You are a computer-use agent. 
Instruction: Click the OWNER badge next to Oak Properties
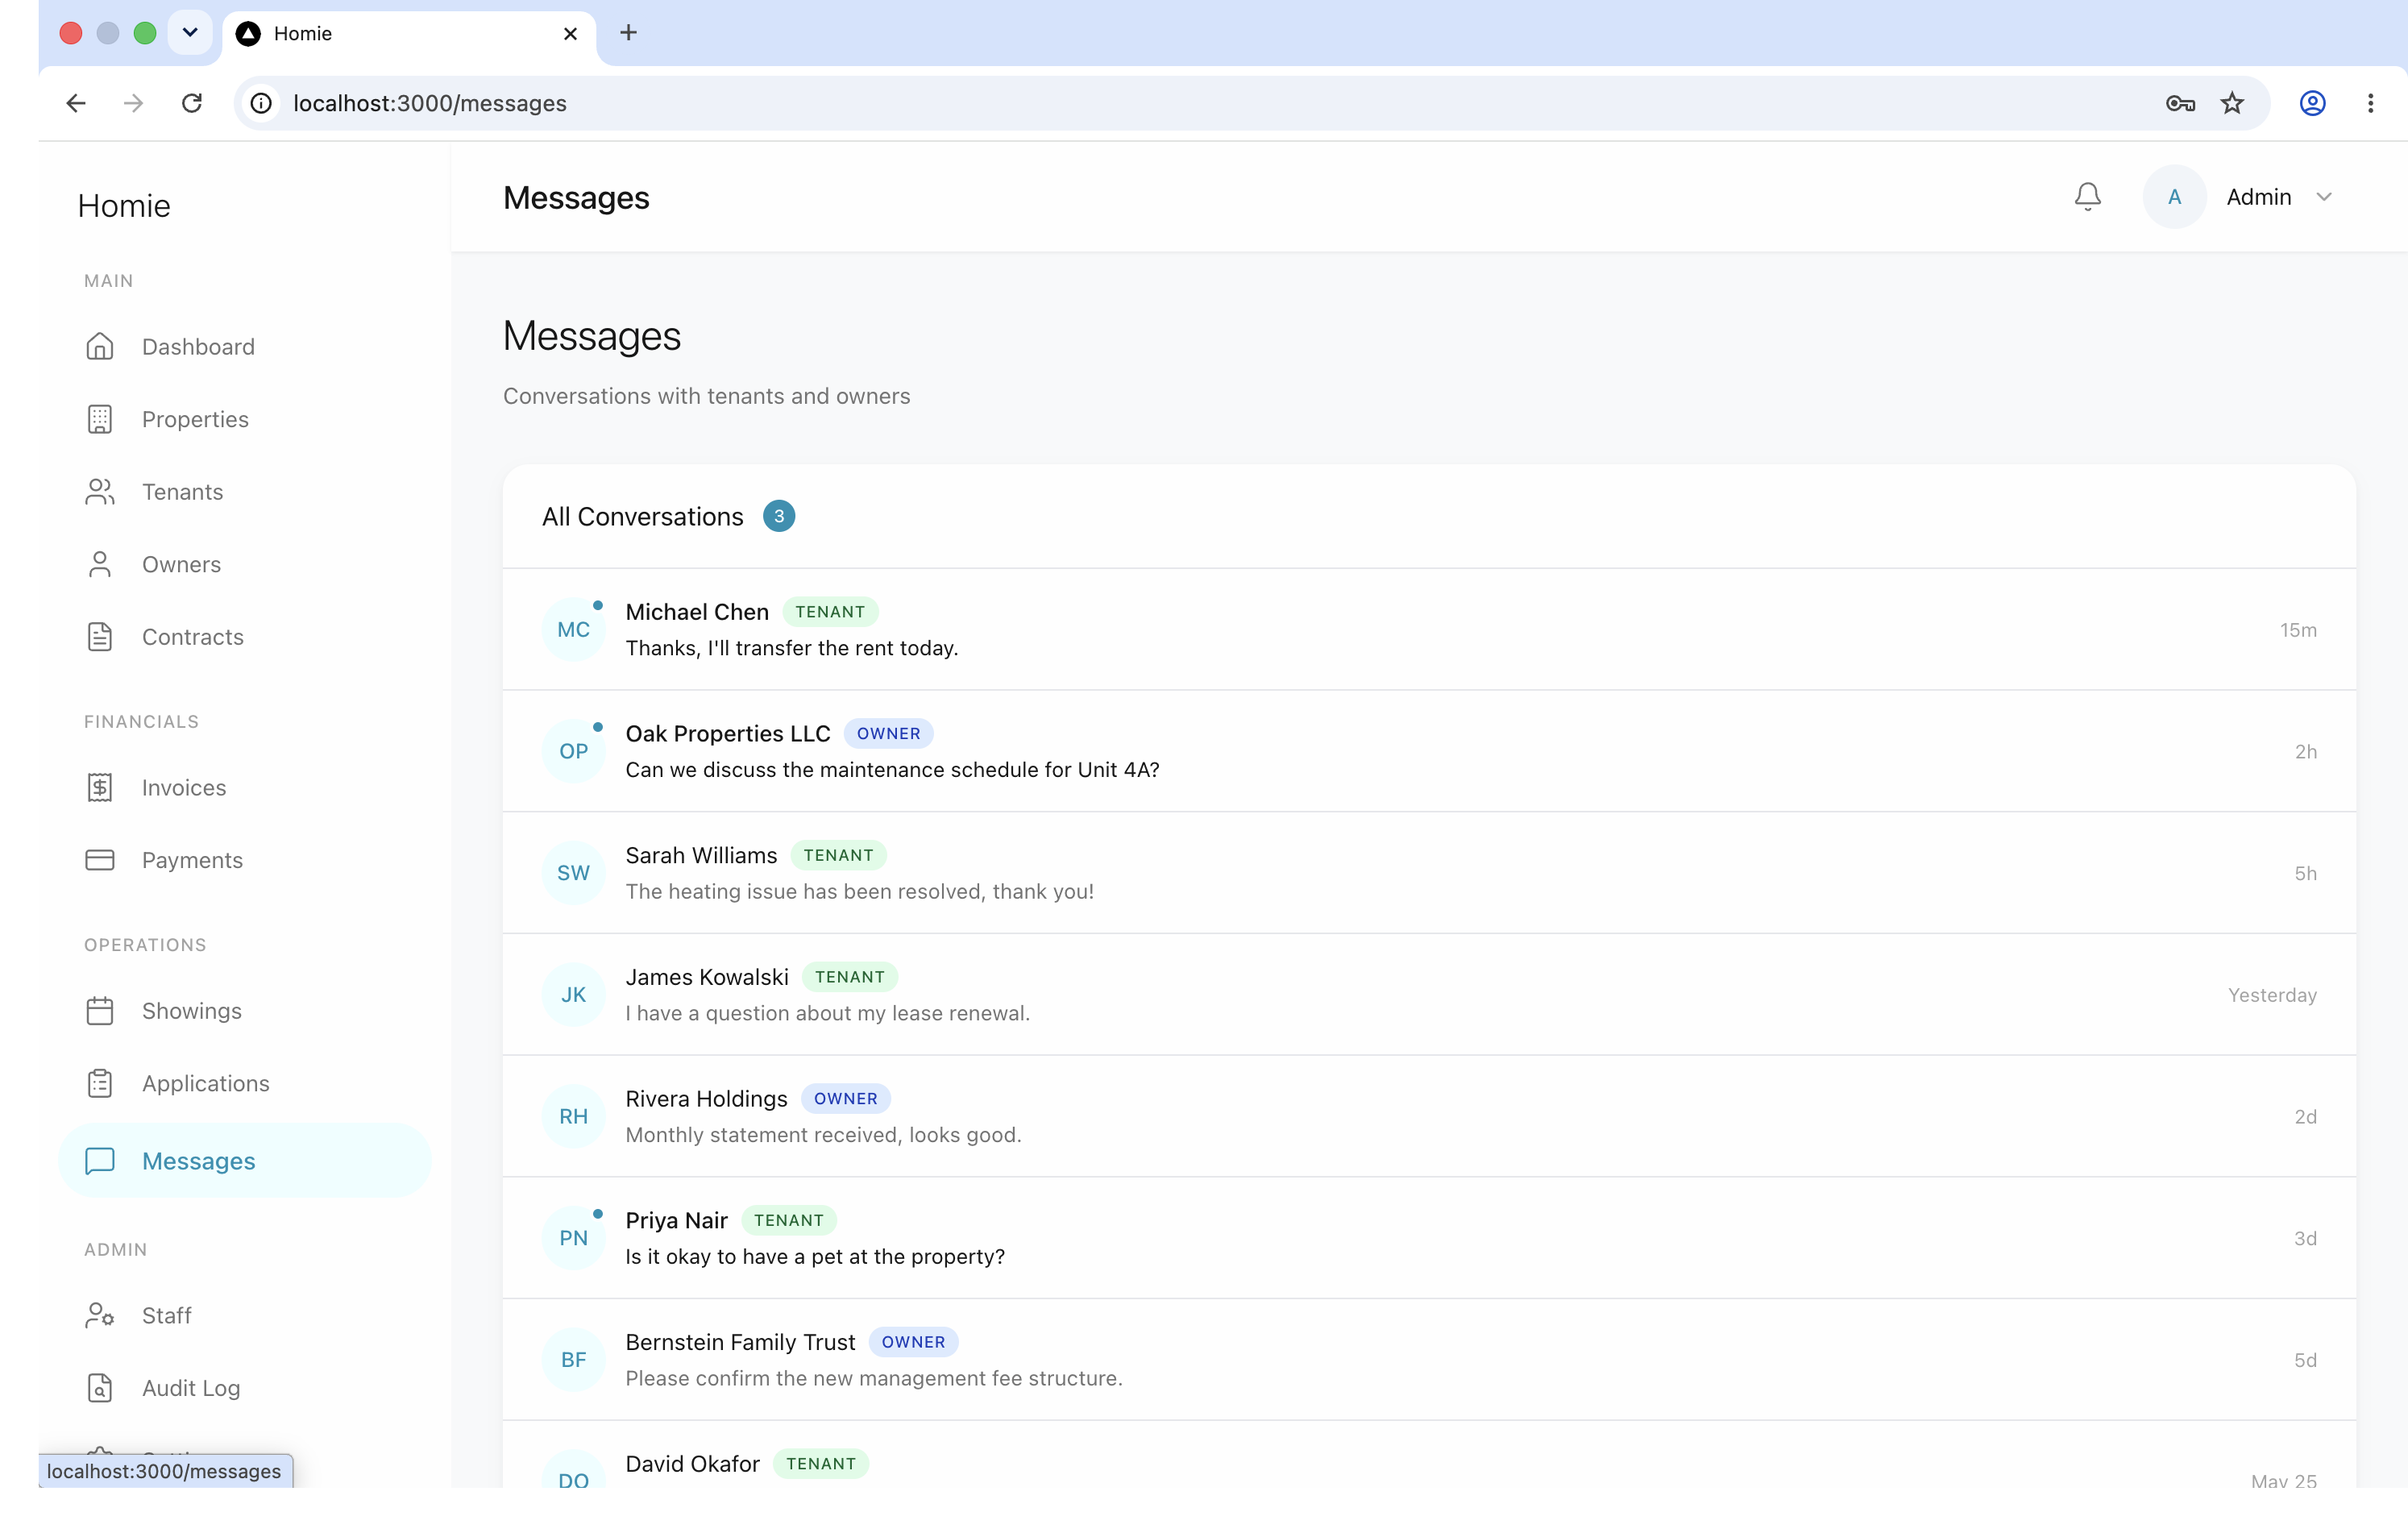pos(888,733)
